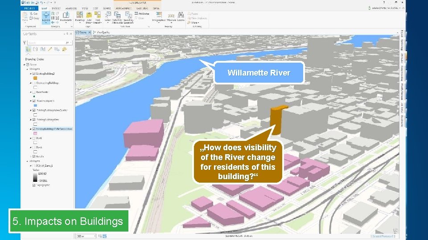List layers by snapping
The image size is (428, 240).
[x=57, y=49]
